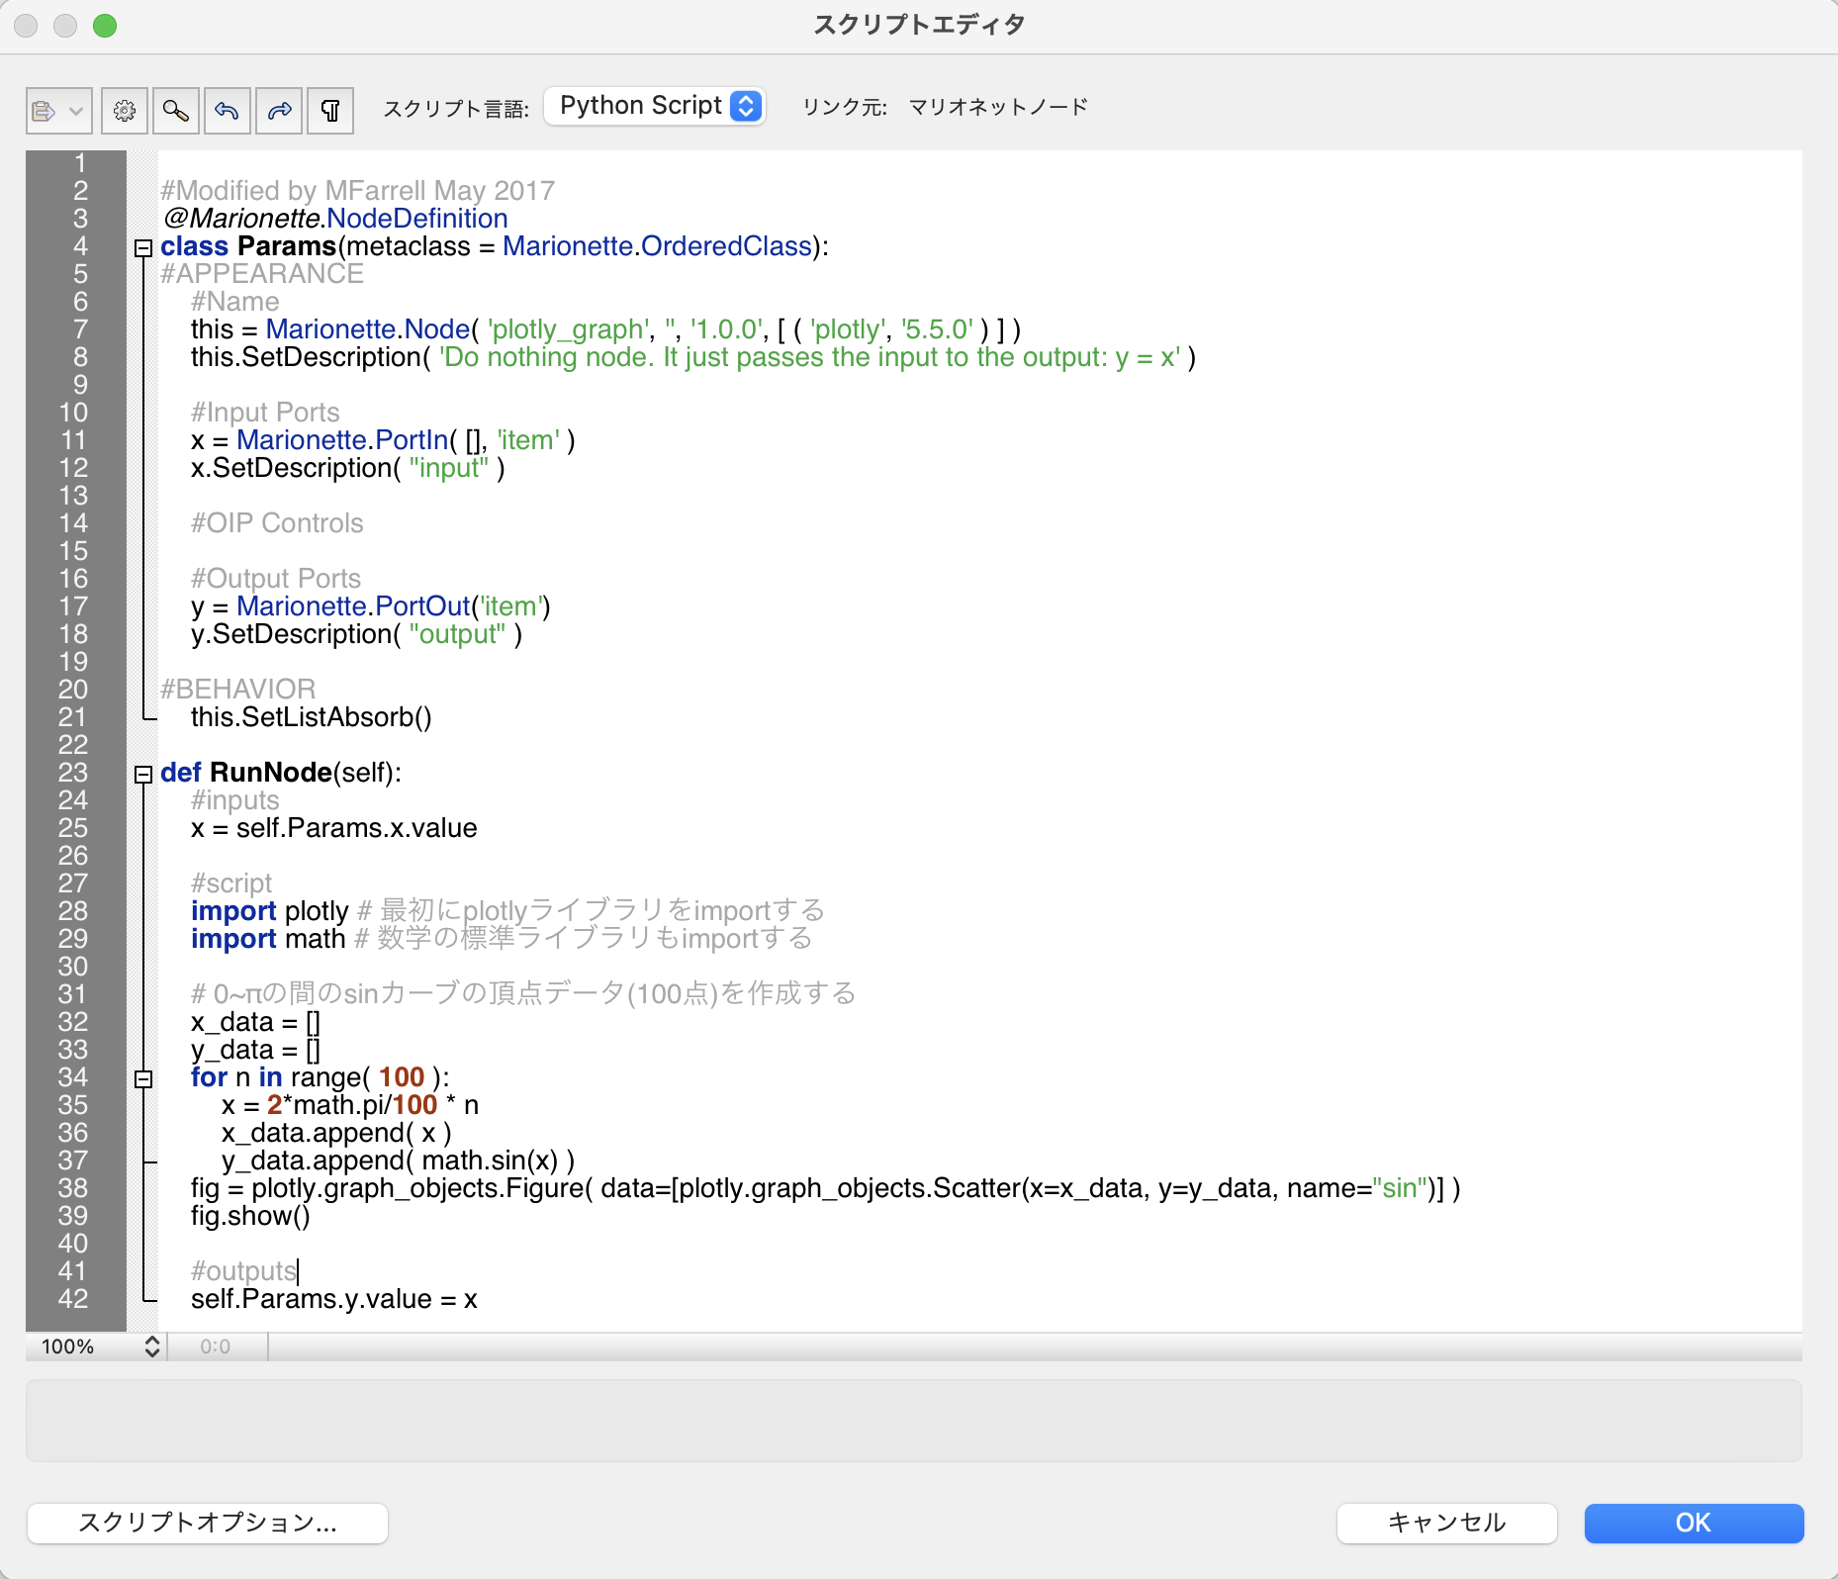Collapse the for loop fold marker
Viewport: 1838px width, 1579px height.
pyautogui.click(x=143, y=1079)
